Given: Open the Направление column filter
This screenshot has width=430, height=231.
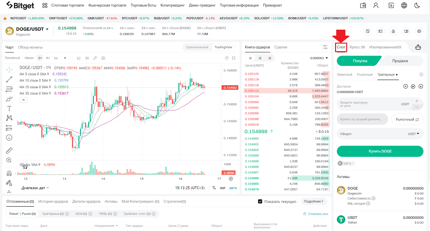Looking at the screenshot, I should [x=106, y=226].
